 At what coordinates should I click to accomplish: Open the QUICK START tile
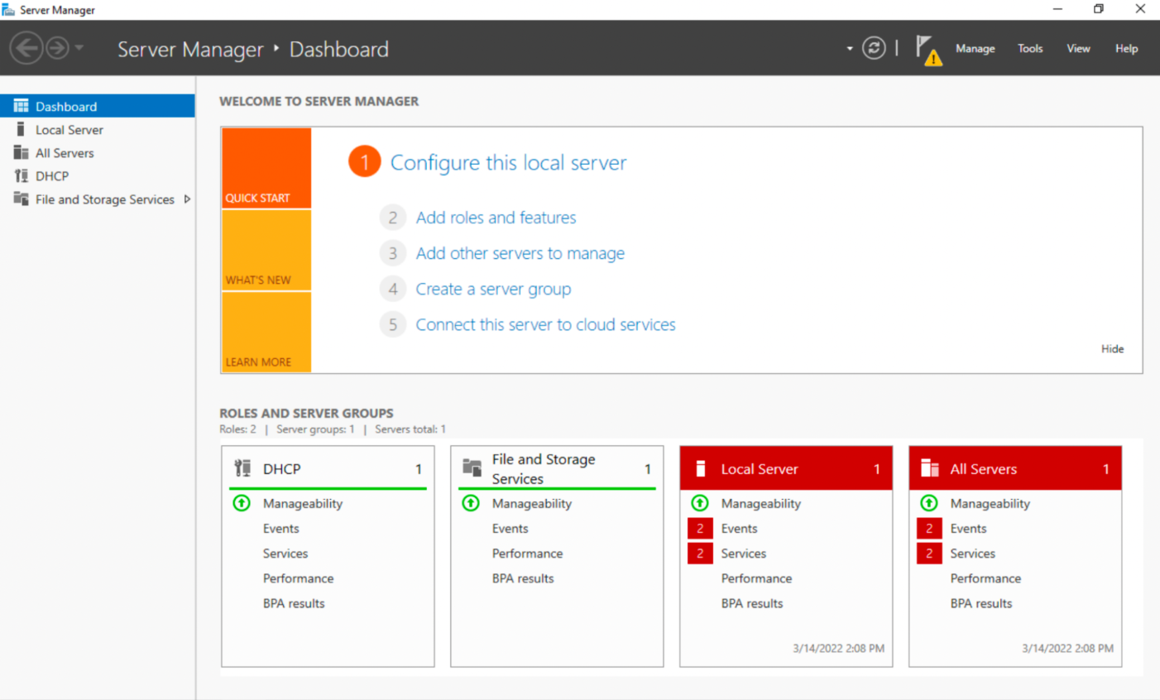point(266,167)
